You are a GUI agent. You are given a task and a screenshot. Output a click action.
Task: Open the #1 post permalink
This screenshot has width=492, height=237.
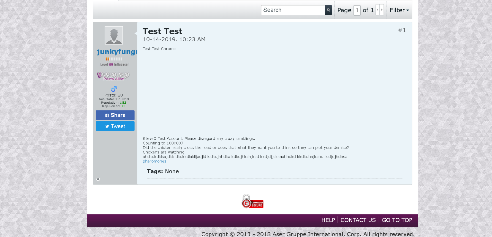402,30
